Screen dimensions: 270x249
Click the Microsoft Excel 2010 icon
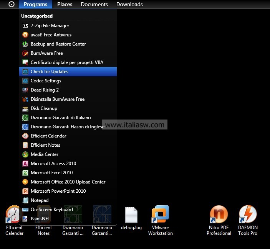coord(25,173)
